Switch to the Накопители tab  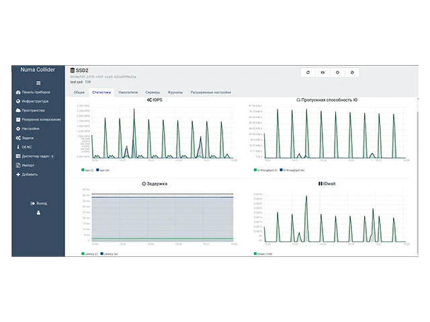(128, 92)
